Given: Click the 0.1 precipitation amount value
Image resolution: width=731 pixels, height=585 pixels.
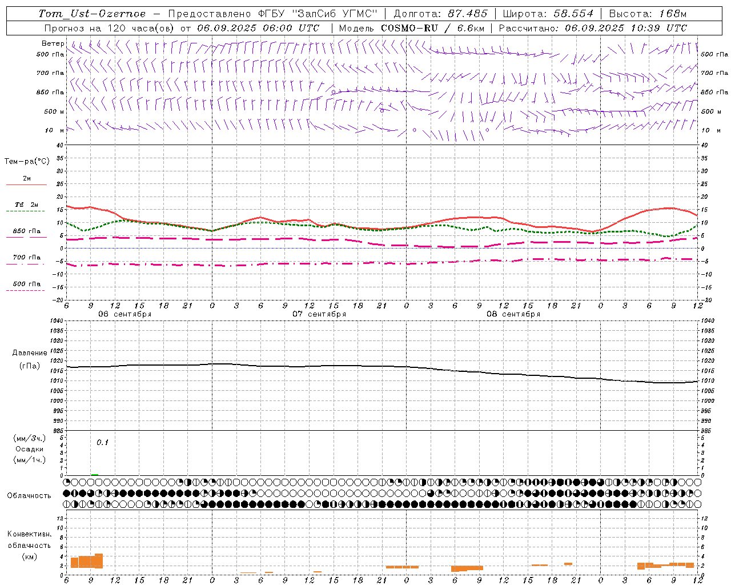Looking at the screenshot, I should 102,442.
